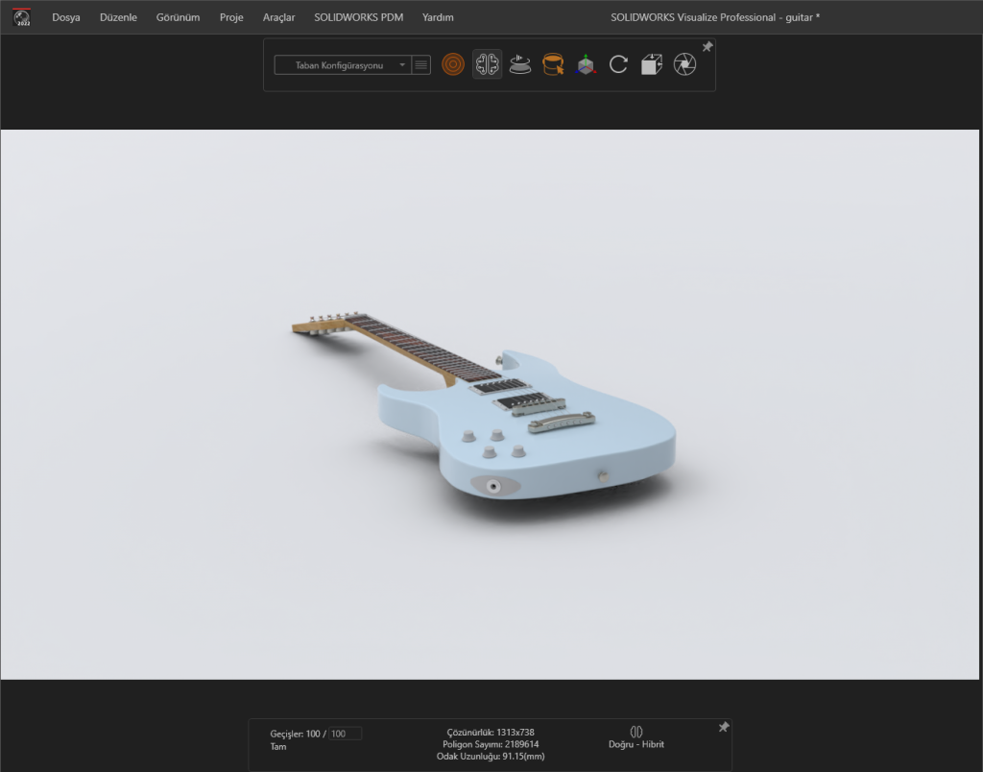Open the configuration list button beside dropdown
This screenshot has width=983, height=772.
[420, 65]
